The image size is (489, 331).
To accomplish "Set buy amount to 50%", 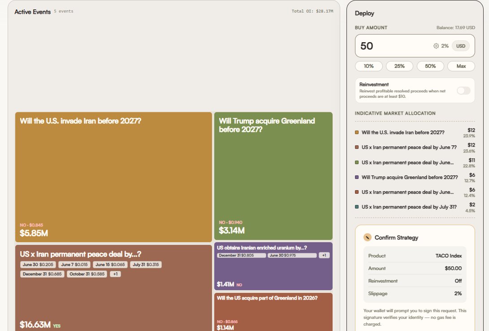I will coord(430,66).
